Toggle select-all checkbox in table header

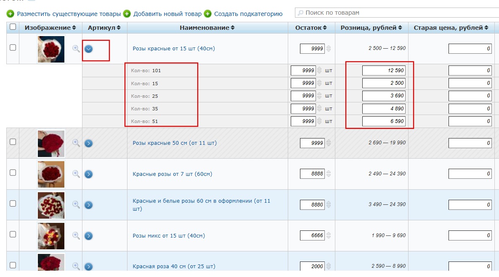click(x=13, y=27)
